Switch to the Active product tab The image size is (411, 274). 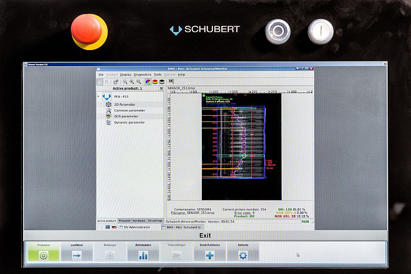click(107, 221)
